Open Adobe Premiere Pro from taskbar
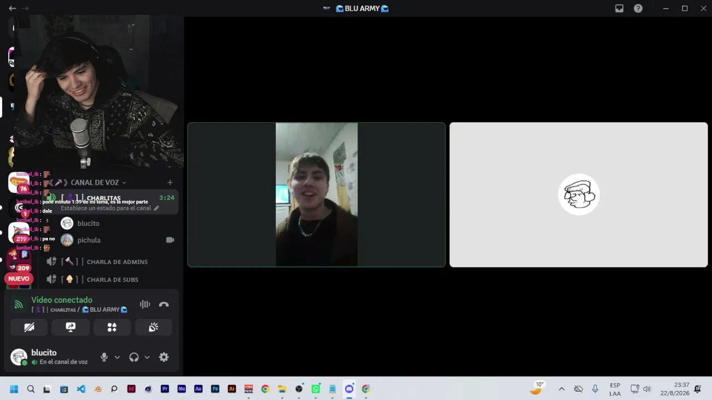 (x=165, y=389)
